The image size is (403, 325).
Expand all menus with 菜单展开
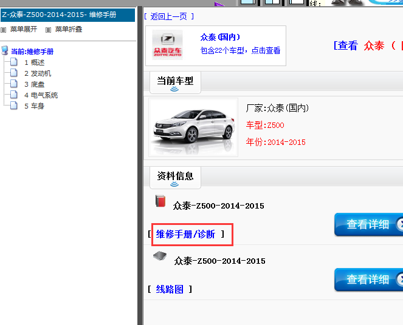point(24,29)
